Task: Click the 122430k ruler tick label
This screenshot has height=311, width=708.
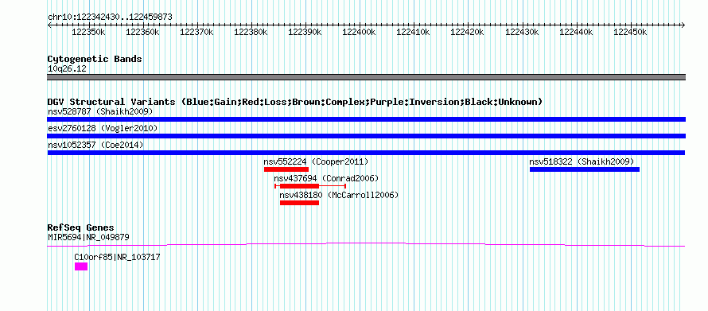Action: point(523,32)
